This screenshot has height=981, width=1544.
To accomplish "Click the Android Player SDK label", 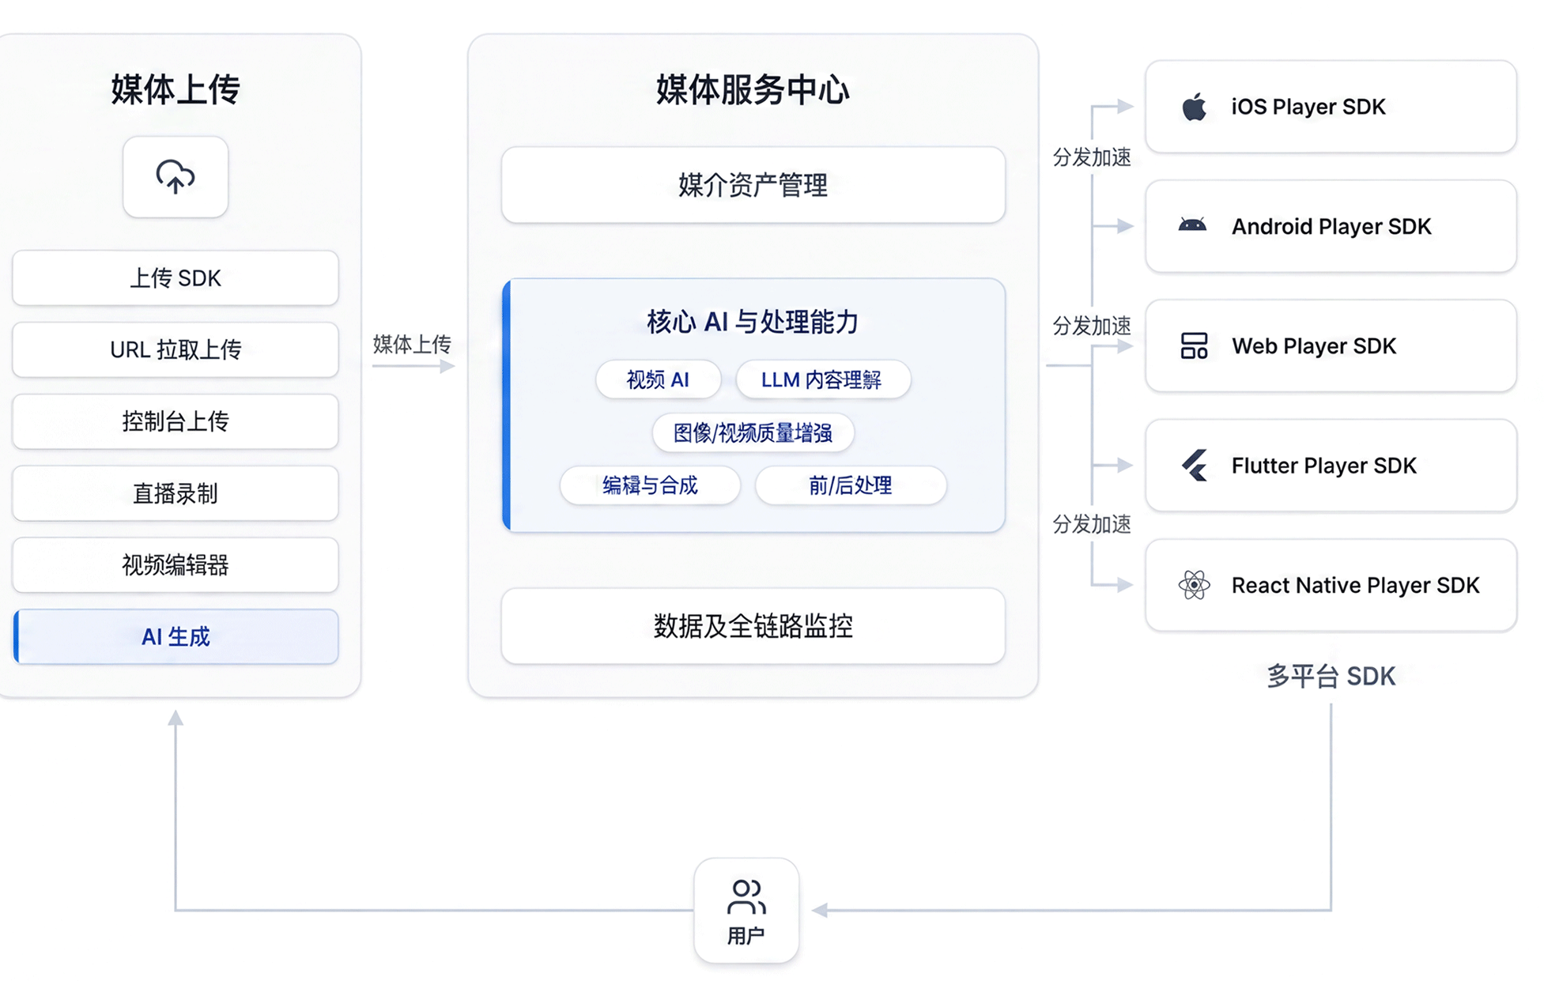I will coord(1331,226).
